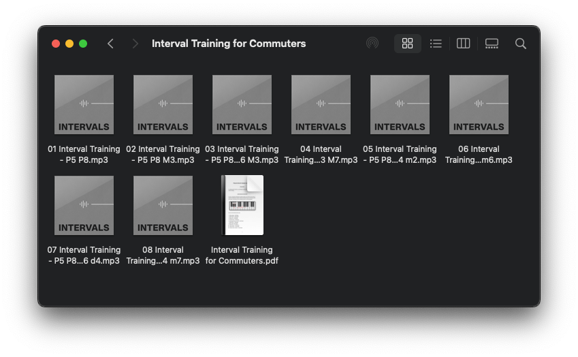This screenshot has width=578, height=357.
Task: Minimize the window with yellow button
Action: (x=69, y=44)
